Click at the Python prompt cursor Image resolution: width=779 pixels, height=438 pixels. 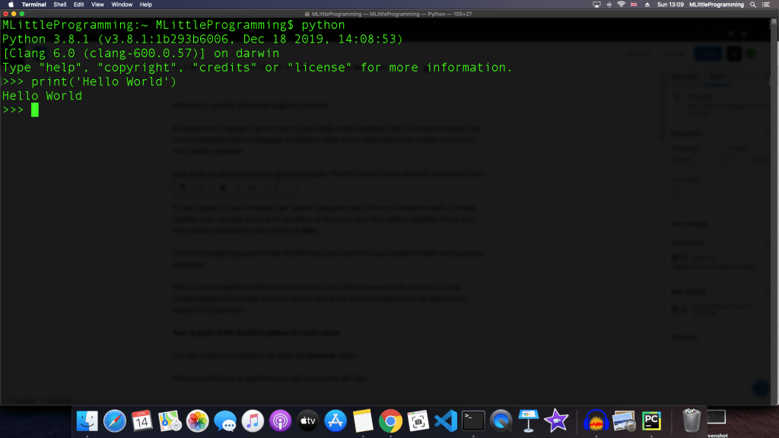pyautogui.click(x=35, y=110)
